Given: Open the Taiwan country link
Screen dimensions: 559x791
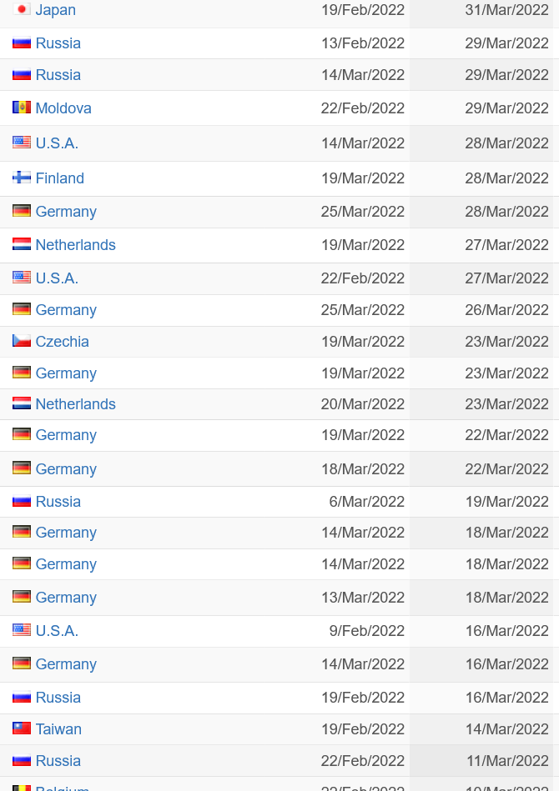Looking at the screenshot, I should coord(58,729).
